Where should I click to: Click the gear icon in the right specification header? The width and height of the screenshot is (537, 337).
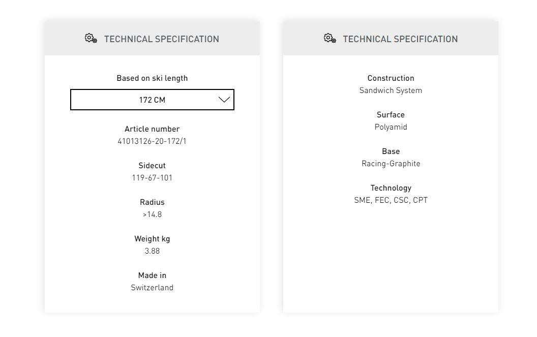[x=330, y=39]
